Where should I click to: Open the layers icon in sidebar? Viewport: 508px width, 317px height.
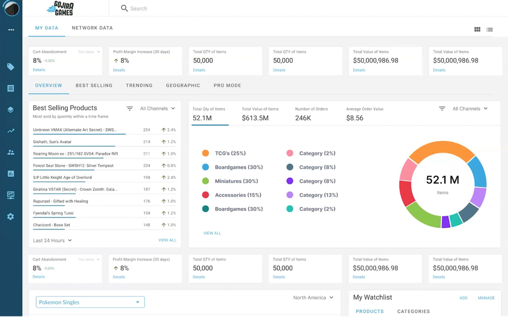coord(11,109)
